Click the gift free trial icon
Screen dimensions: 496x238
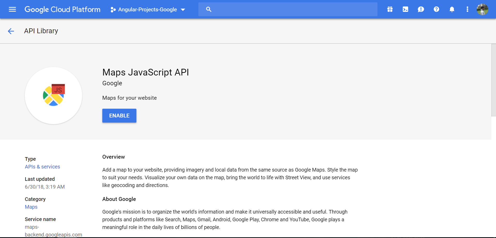[x=390, y=10]
